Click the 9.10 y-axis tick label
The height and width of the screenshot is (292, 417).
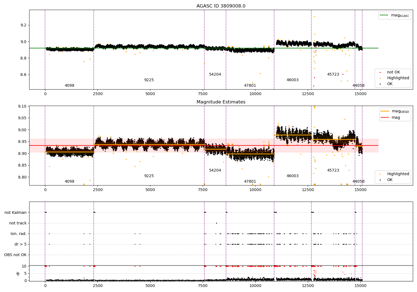click(x=23, y=106)
